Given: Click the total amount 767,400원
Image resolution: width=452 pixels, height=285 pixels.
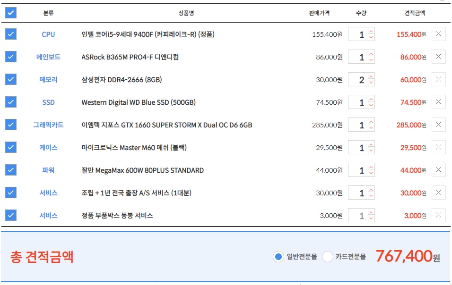Looking at the screenshot, I should [x=408, y=256].
